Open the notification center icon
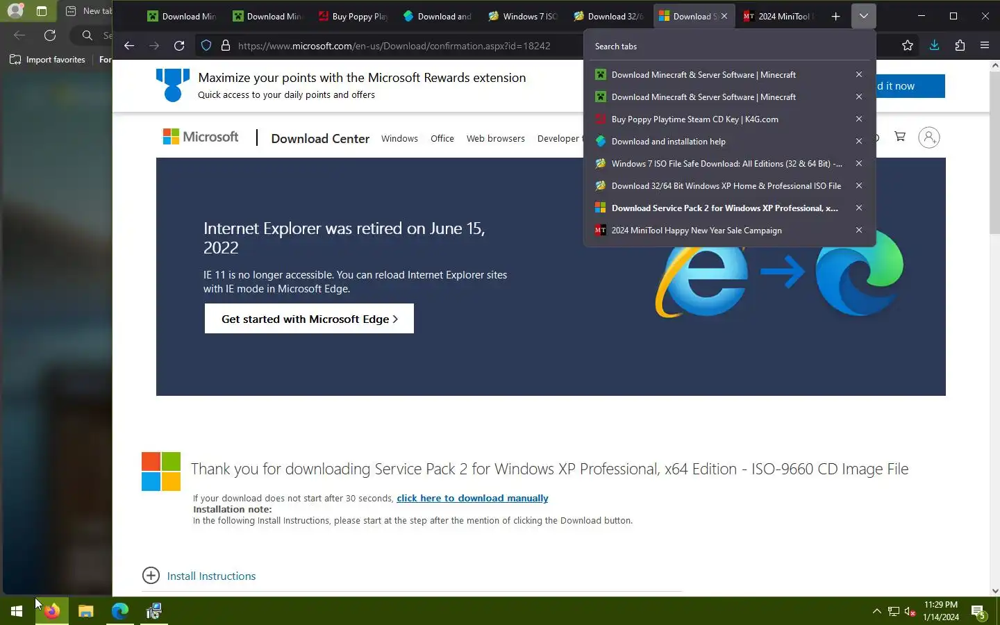This screenshot has width=1000, height=625. 978,612
